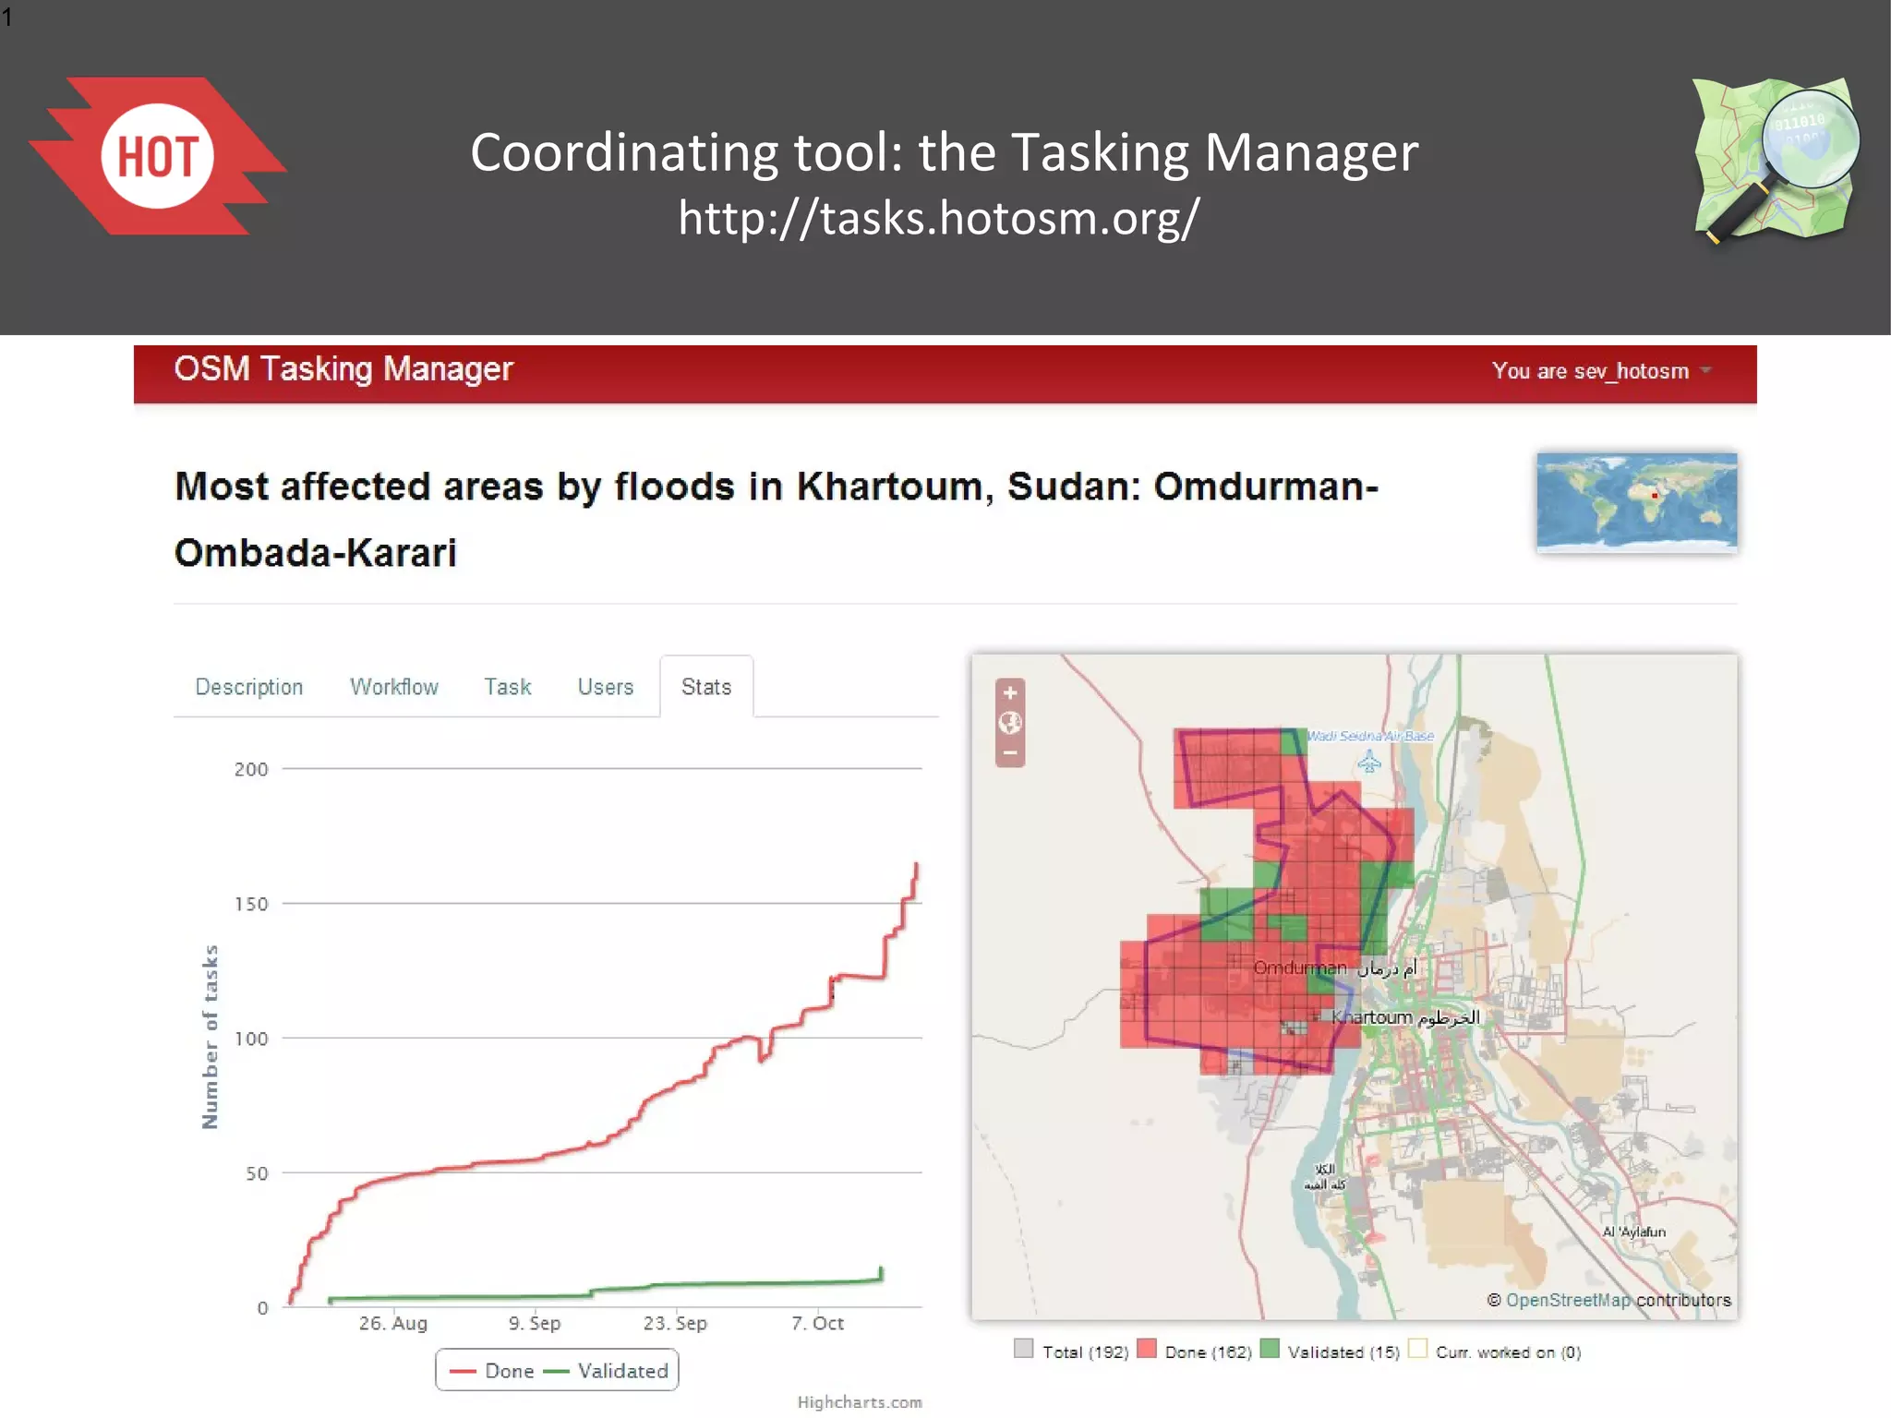This screenshot has height=1418, width=1891.
Task: Click the red Done (162) legend swatch
Action: click(x=1147, y=1349)
